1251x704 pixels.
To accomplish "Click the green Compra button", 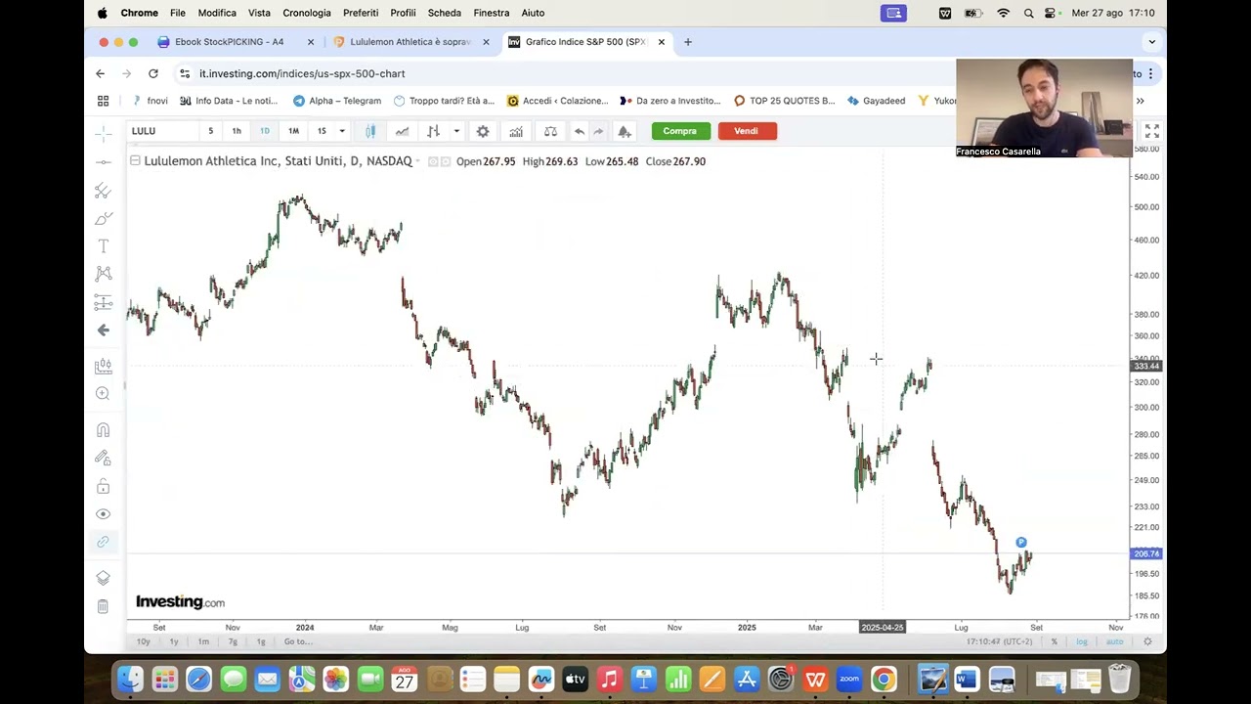I will tap(680, 131).
